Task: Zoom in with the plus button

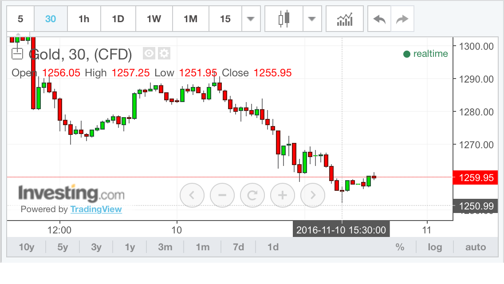Action: pos(283,195)
